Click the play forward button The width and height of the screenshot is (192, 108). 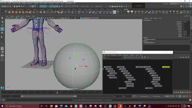(x=183, y=92)
